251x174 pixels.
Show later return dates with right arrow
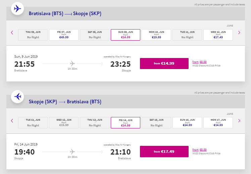click(239, 121)
